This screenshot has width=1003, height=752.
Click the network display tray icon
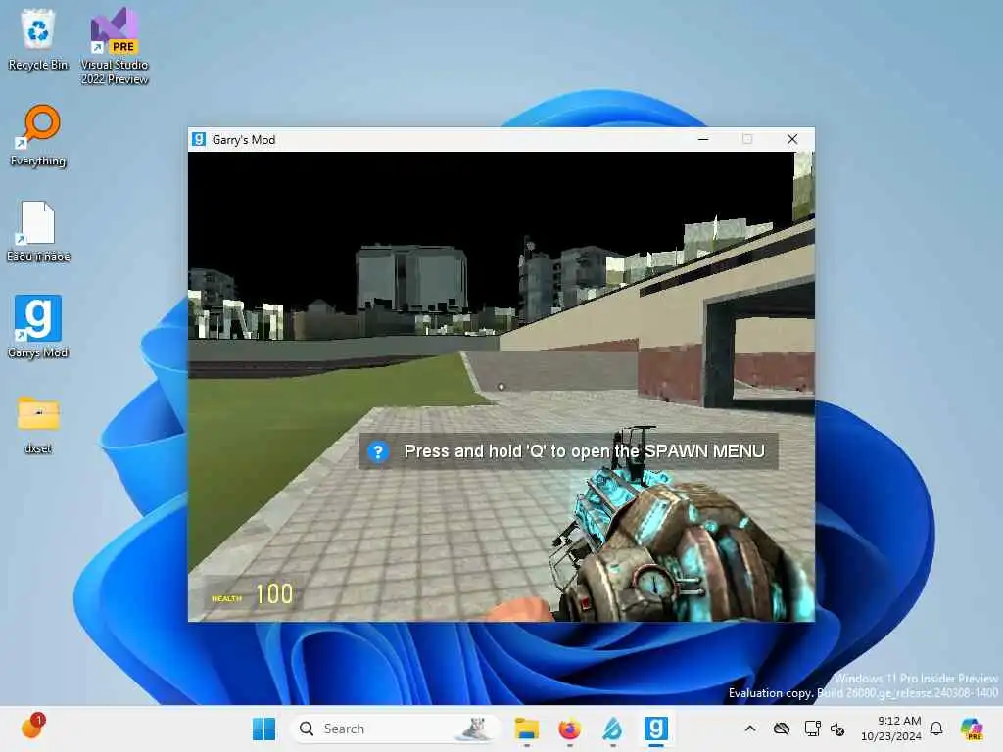pyautogui.click(x=812, y=728)
